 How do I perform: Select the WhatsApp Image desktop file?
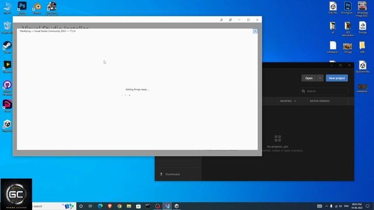(362, 9)
